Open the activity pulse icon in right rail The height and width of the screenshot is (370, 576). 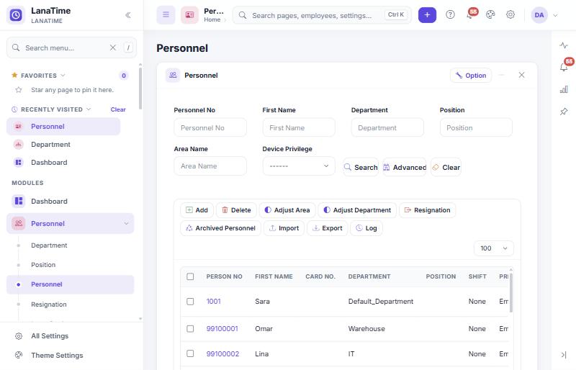point(564,45)
